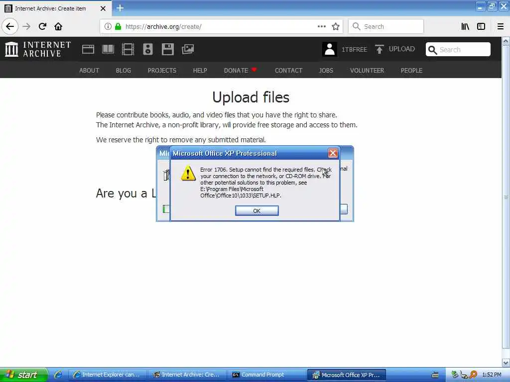Click OK in the Error 1706 dialog
This screenshot has width=510, height=382.
coord(256,211)
